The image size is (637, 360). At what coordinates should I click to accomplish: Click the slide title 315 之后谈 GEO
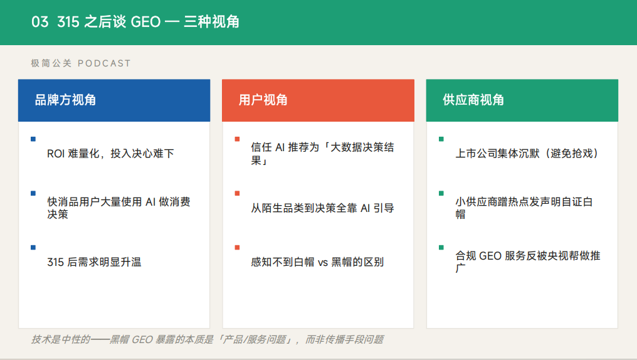pyautogui.click(x=135, y=22)
